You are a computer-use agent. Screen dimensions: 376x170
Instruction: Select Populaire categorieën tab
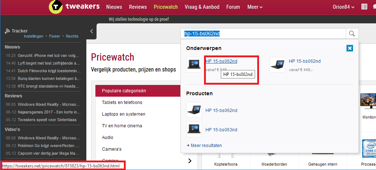coord(138,91)
